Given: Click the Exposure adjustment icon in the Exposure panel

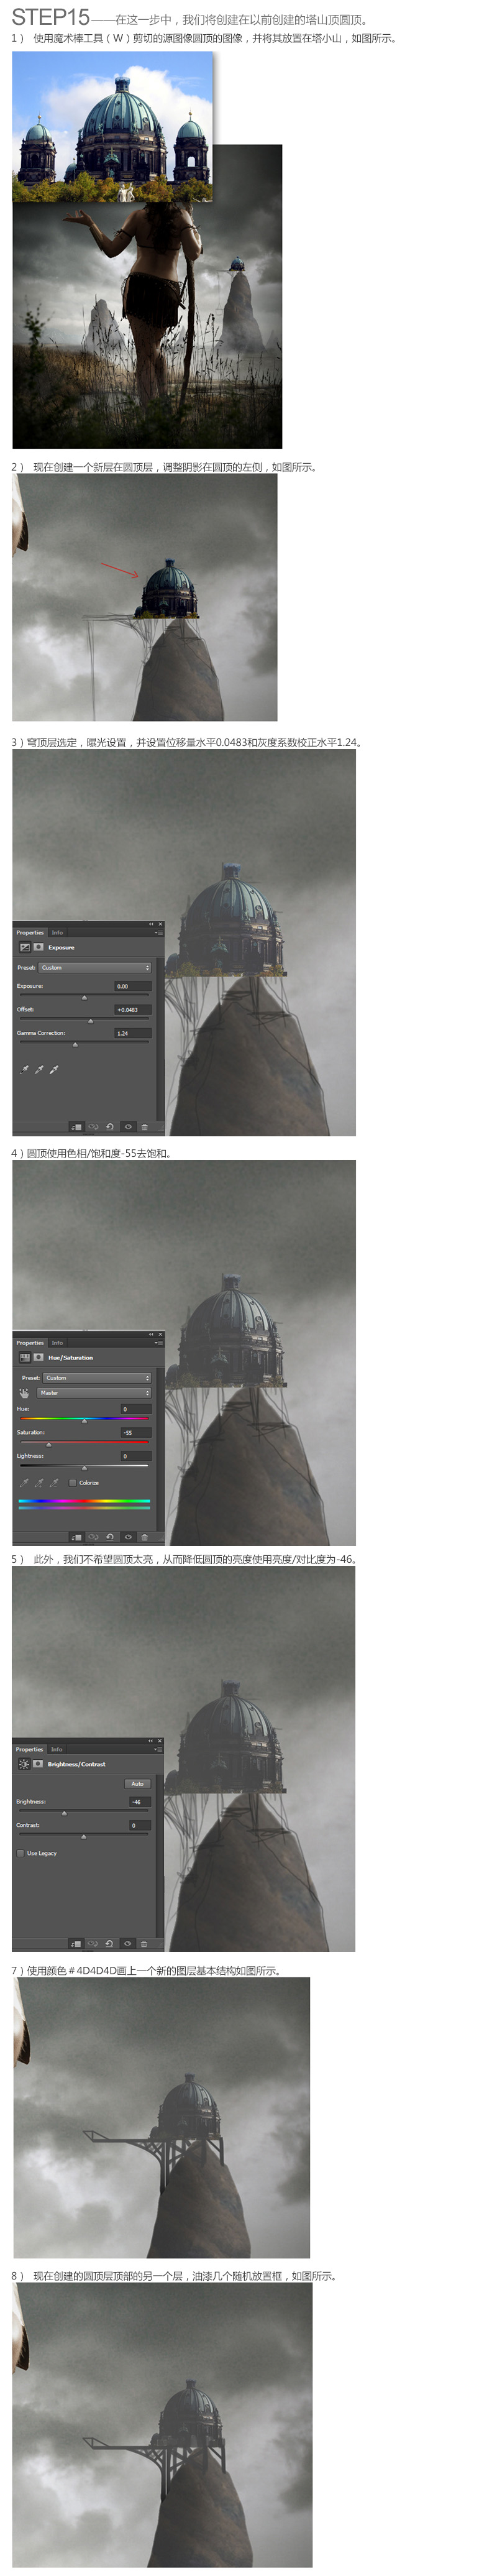Looking at the screenshot, I should tap(25, 948).
